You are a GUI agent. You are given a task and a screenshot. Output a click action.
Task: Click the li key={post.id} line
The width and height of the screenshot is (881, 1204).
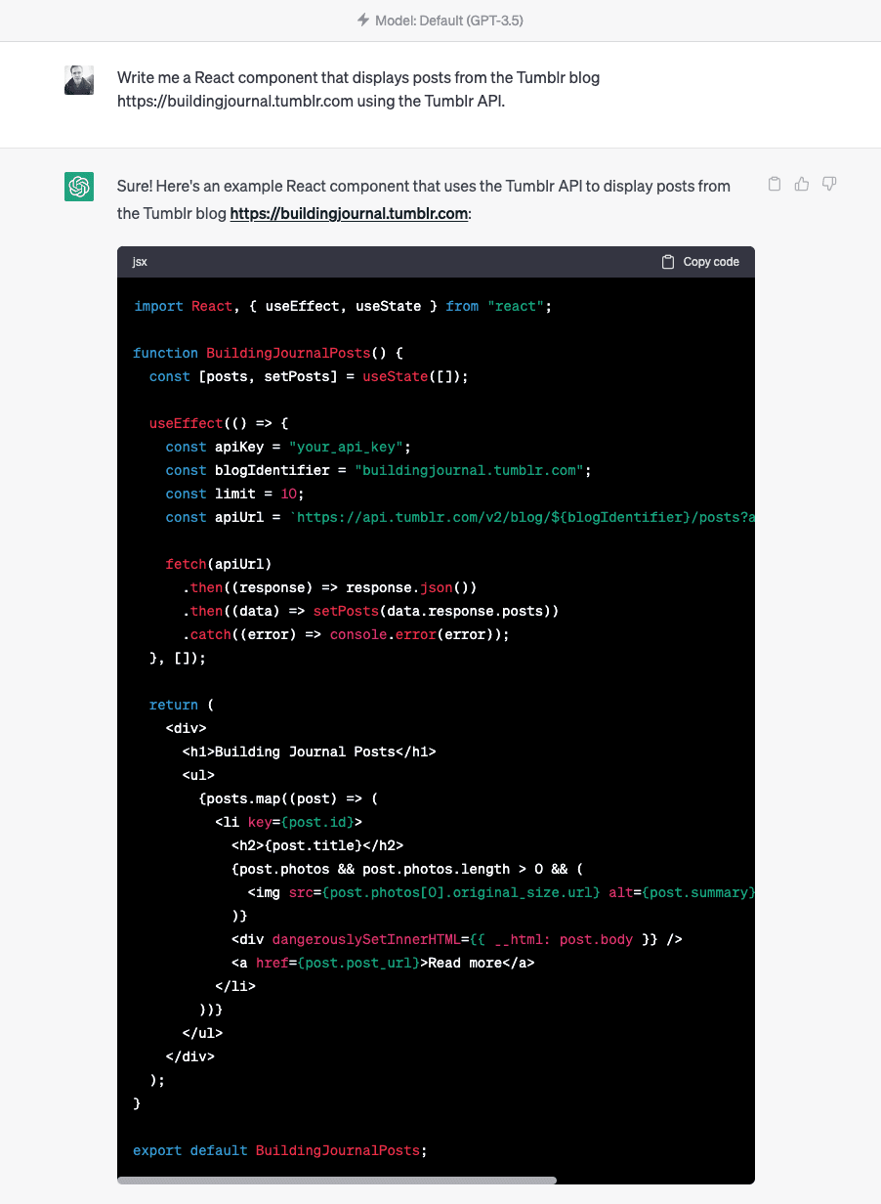(x=288, y=822)
